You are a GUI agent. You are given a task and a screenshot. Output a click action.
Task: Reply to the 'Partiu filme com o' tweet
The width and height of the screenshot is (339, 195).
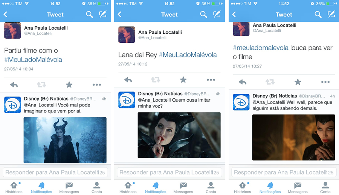pyautogui.click(x=14, y=85)
